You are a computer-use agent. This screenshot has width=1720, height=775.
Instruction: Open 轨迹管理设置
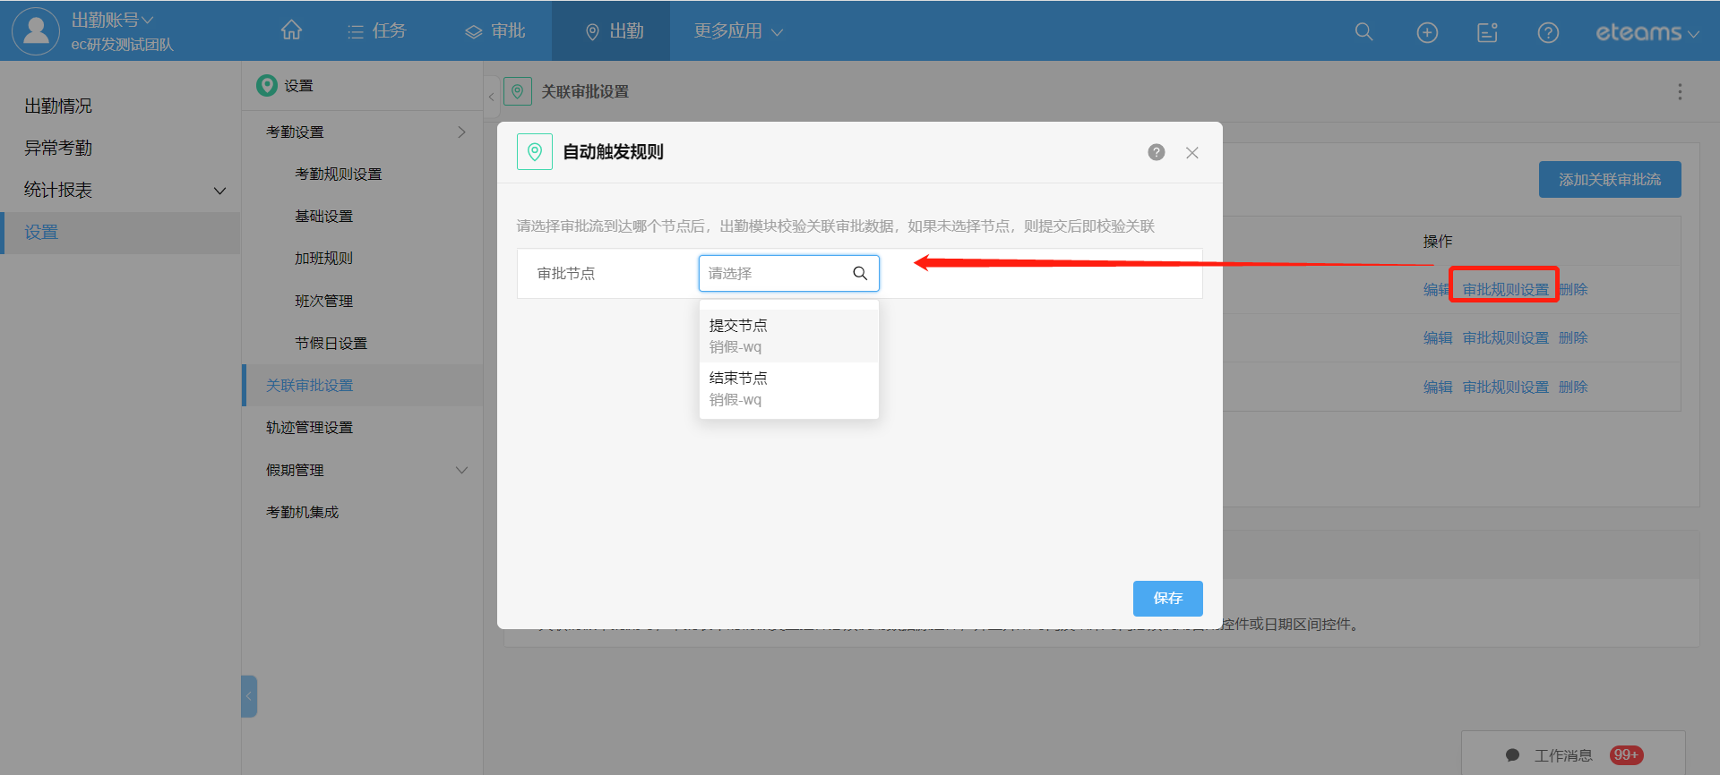click(x=310, y=427)
